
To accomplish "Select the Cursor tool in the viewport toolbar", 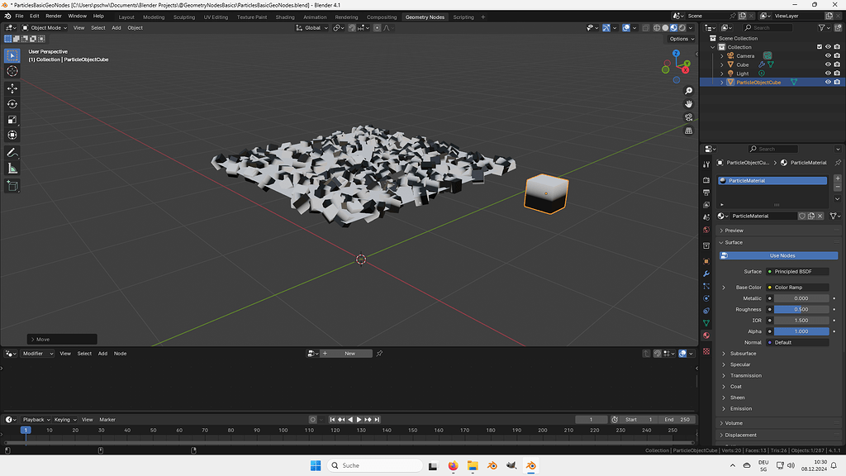I will (x=12, y=71).
